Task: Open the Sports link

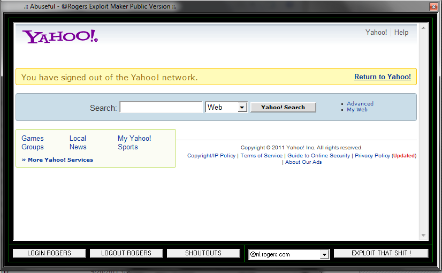Action: pos(128,147)
